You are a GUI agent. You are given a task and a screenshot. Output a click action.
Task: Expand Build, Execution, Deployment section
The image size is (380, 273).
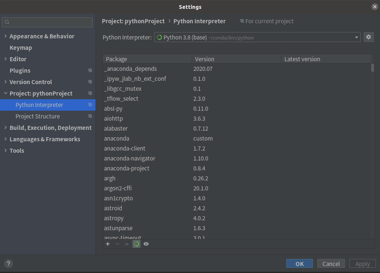coord(6,128)
